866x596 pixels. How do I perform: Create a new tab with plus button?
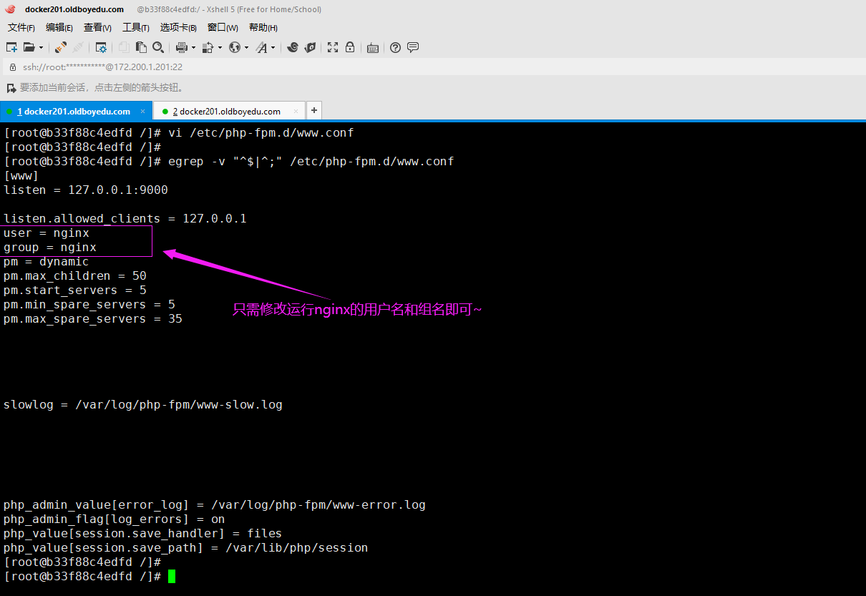click(313, 110)
